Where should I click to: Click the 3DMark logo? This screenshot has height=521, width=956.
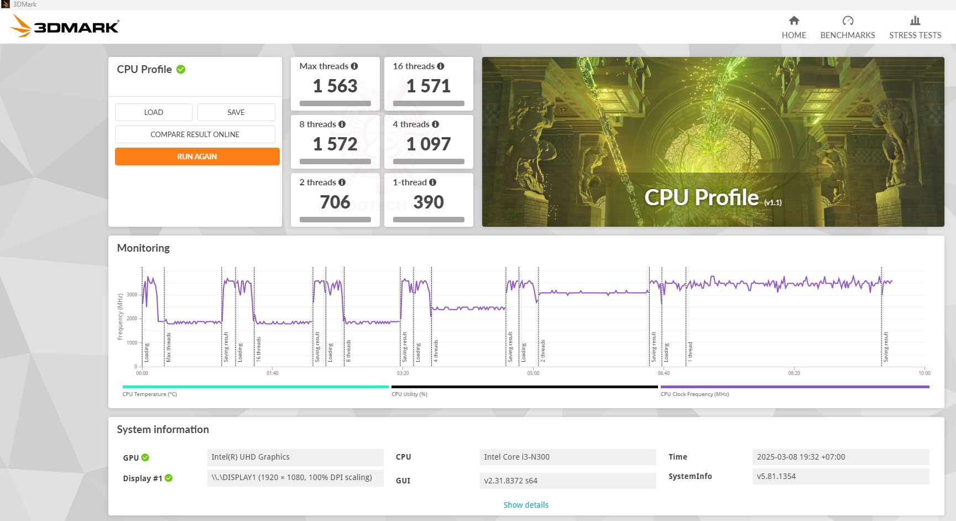tap(65, 26)
